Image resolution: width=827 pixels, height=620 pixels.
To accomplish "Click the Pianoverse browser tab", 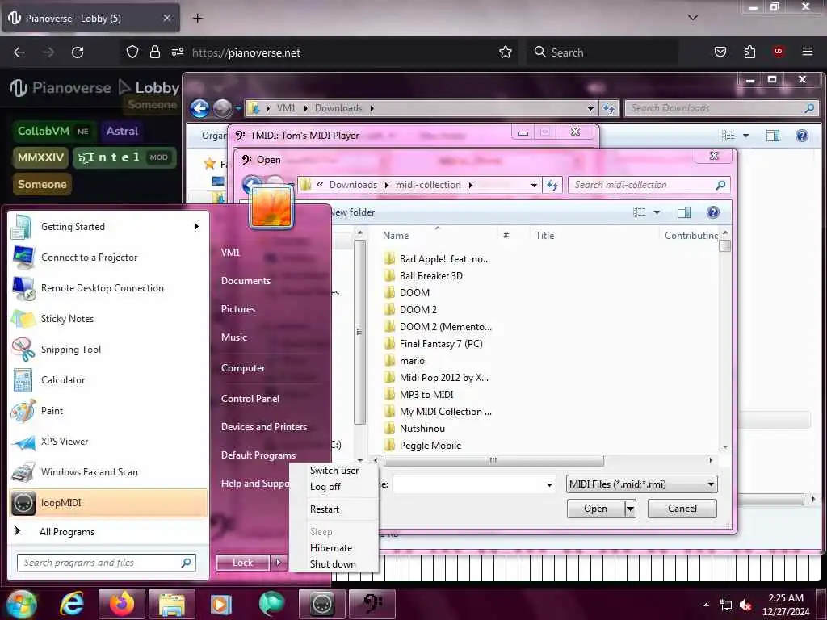I will tap(90, 18).
